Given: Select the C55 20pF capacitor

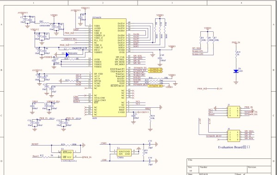Looking at the screenshot, I should (150, 144).
